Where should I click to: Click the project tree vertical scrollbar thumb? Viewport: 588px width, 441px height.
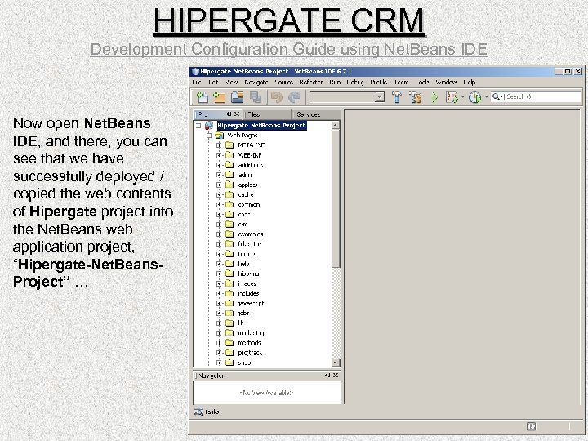click(x=336, y=198)
